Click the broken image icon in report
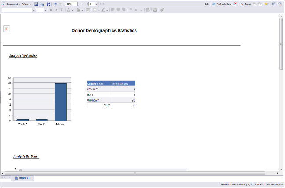This screenshot has width=285, height=188. pyautogui.click(x=6, y=29)
